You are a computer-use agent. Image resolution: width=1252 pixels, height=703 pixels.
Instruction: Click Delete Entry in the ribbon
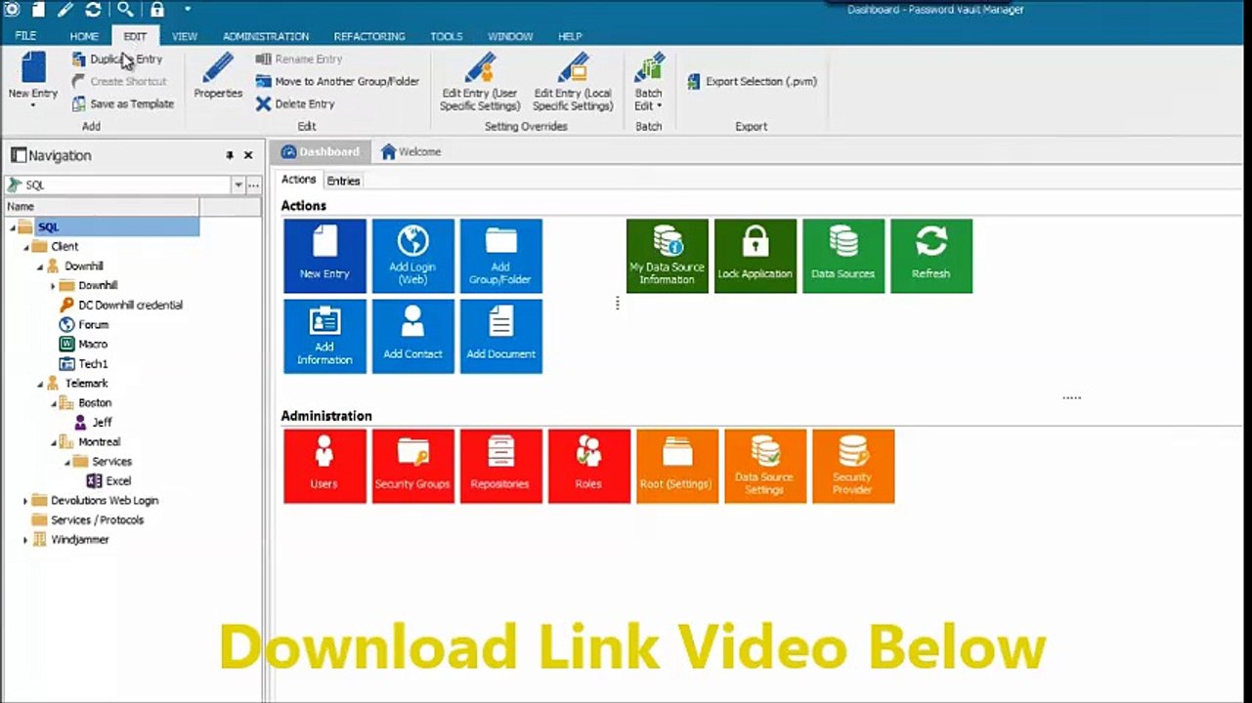tap(295, 103)
